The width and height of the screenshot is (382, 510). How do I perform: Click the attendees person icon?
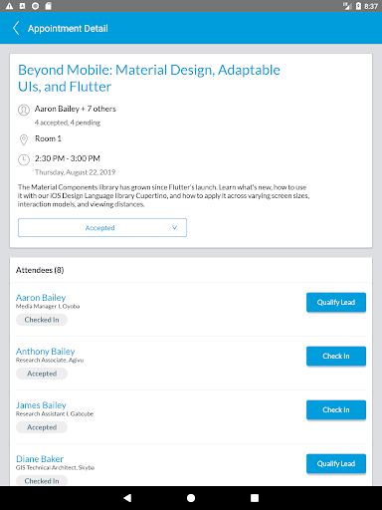[x=24, y=110]
